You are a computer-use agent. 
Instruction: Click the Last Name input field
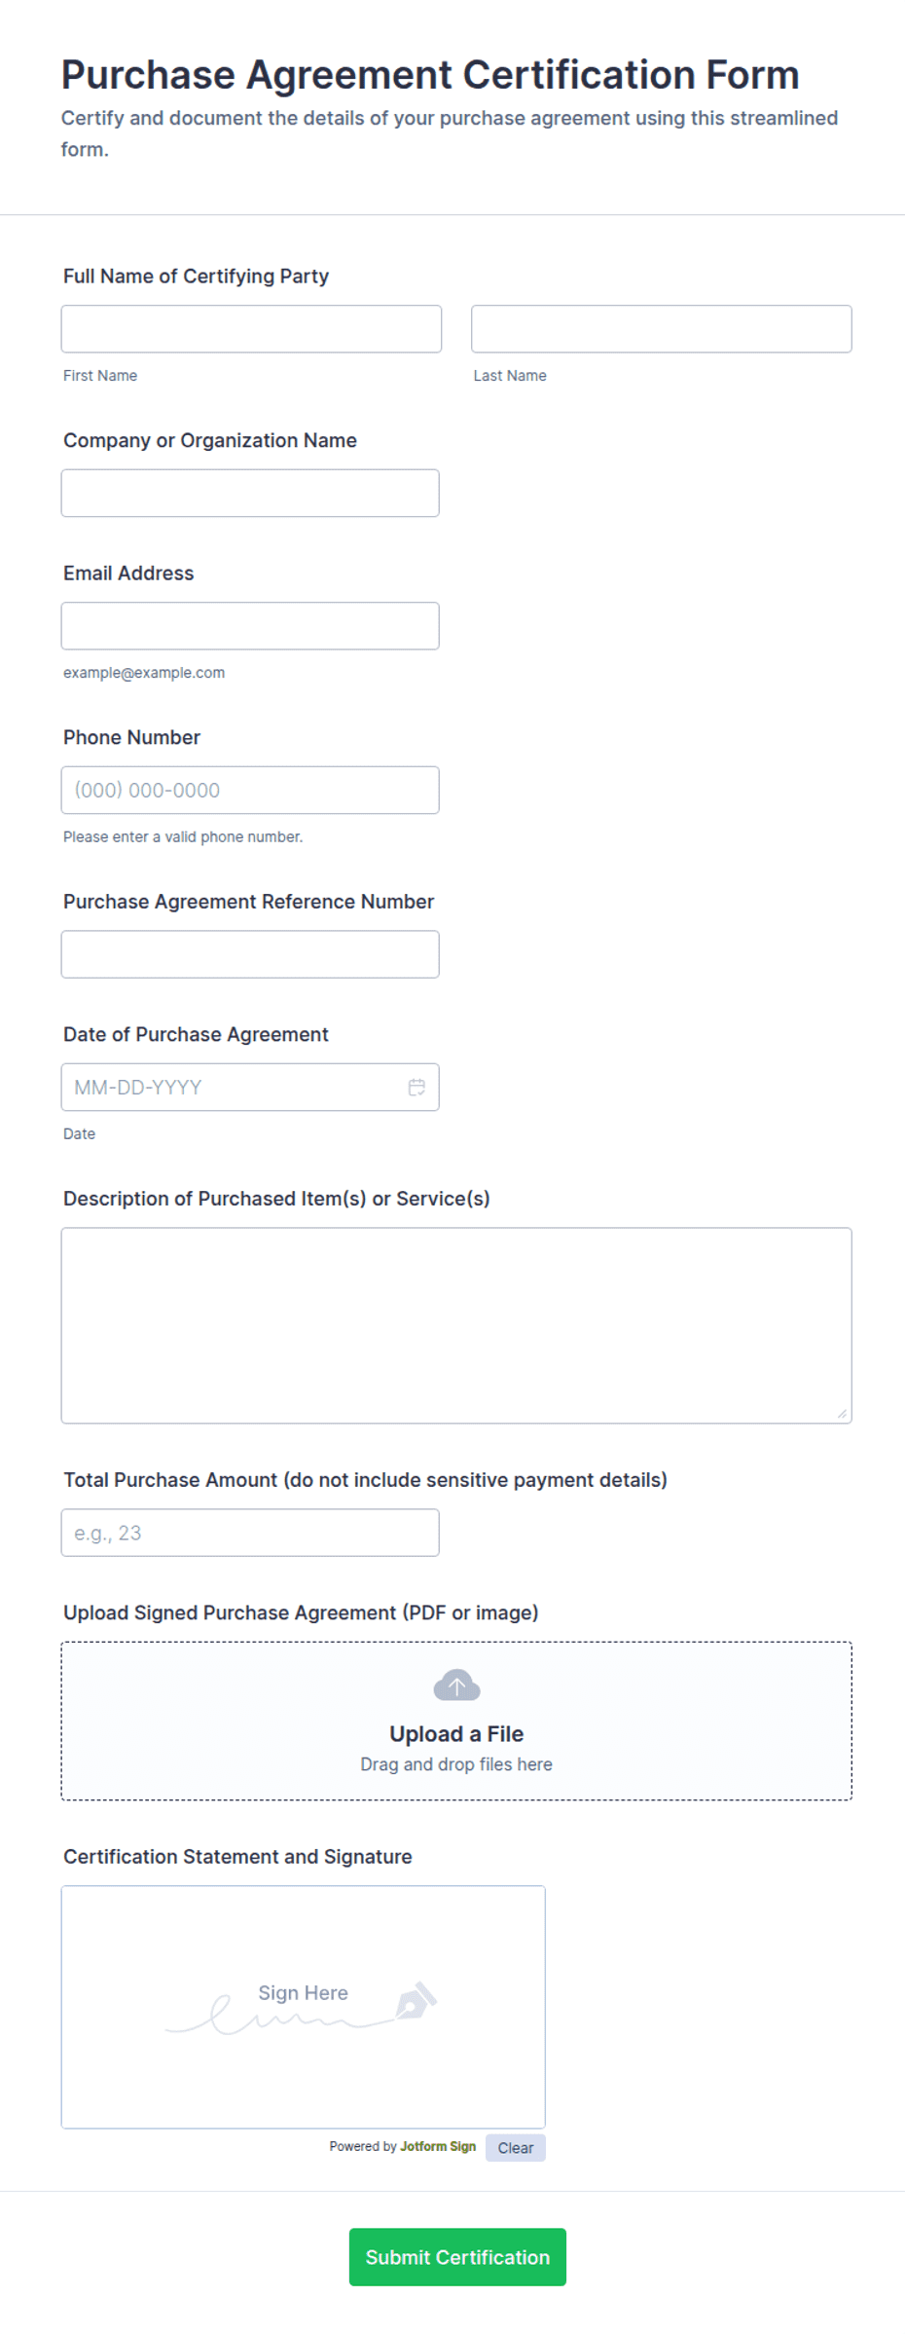(x=662, y=329)
